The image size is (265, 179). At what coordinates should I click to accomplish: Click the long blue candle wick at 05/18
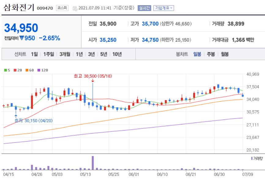pos(93,93)
